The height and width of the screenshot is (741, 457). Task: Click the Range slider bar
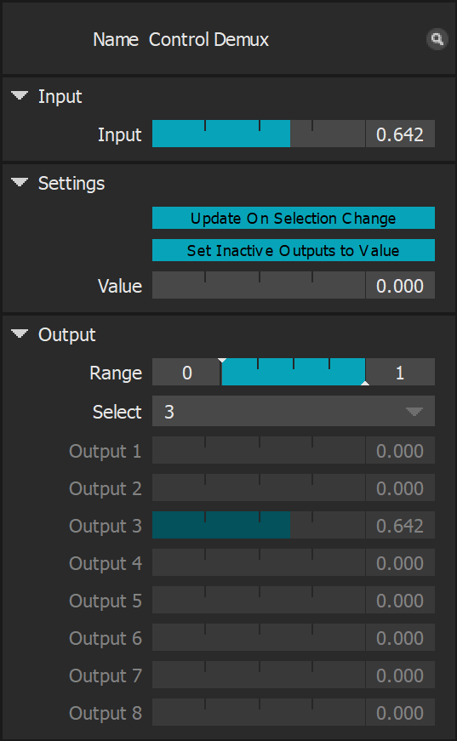click(x=293, y=372)
